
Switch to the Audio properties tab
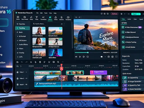(129, 19)
